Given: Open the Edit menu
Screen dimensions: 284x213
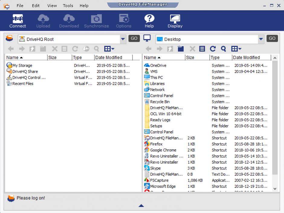Looking at the screenshot, I should click(36, 5).
